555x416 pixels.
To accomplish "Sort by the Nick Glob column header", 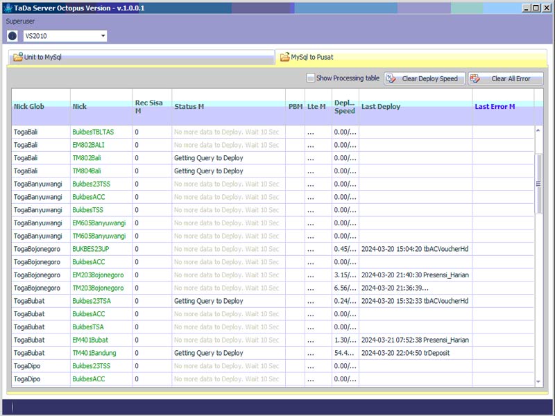I will pos(29,107).
